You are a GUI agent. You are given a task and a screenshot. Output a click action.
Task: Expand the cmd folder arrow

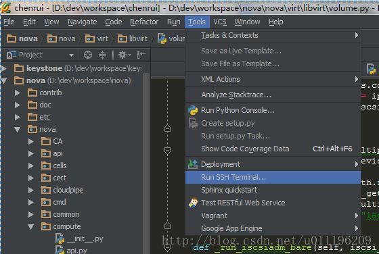[31, 202]
